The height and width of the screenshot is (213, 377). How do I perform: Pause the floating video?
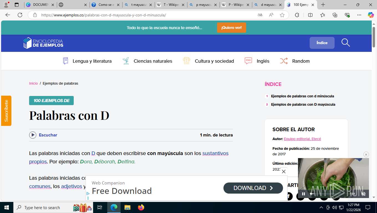[304, 194]
